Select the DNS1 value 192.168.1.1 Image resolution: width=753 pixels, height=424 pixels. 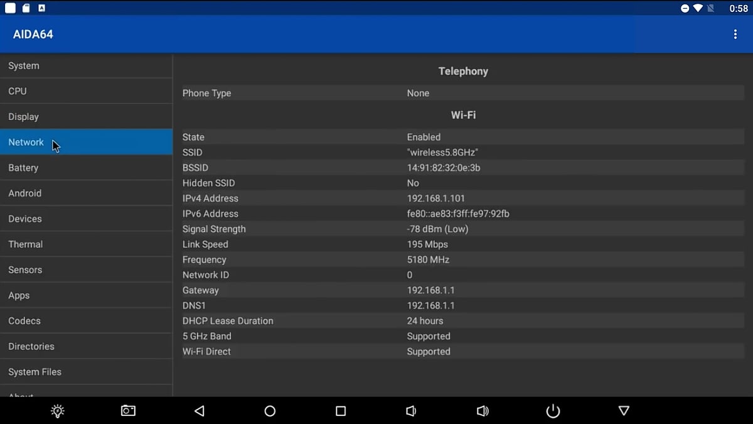pos(430,306)
